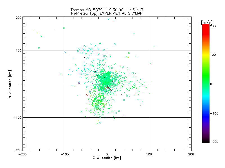The image size is (225, 168).
Task: Click the colorbar tick label '0'
Action: (211, 84)
